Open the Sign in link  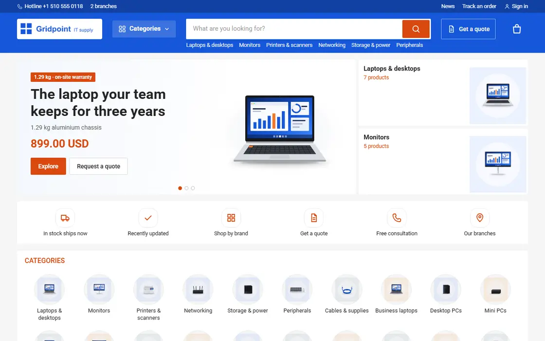pos(516,6)
